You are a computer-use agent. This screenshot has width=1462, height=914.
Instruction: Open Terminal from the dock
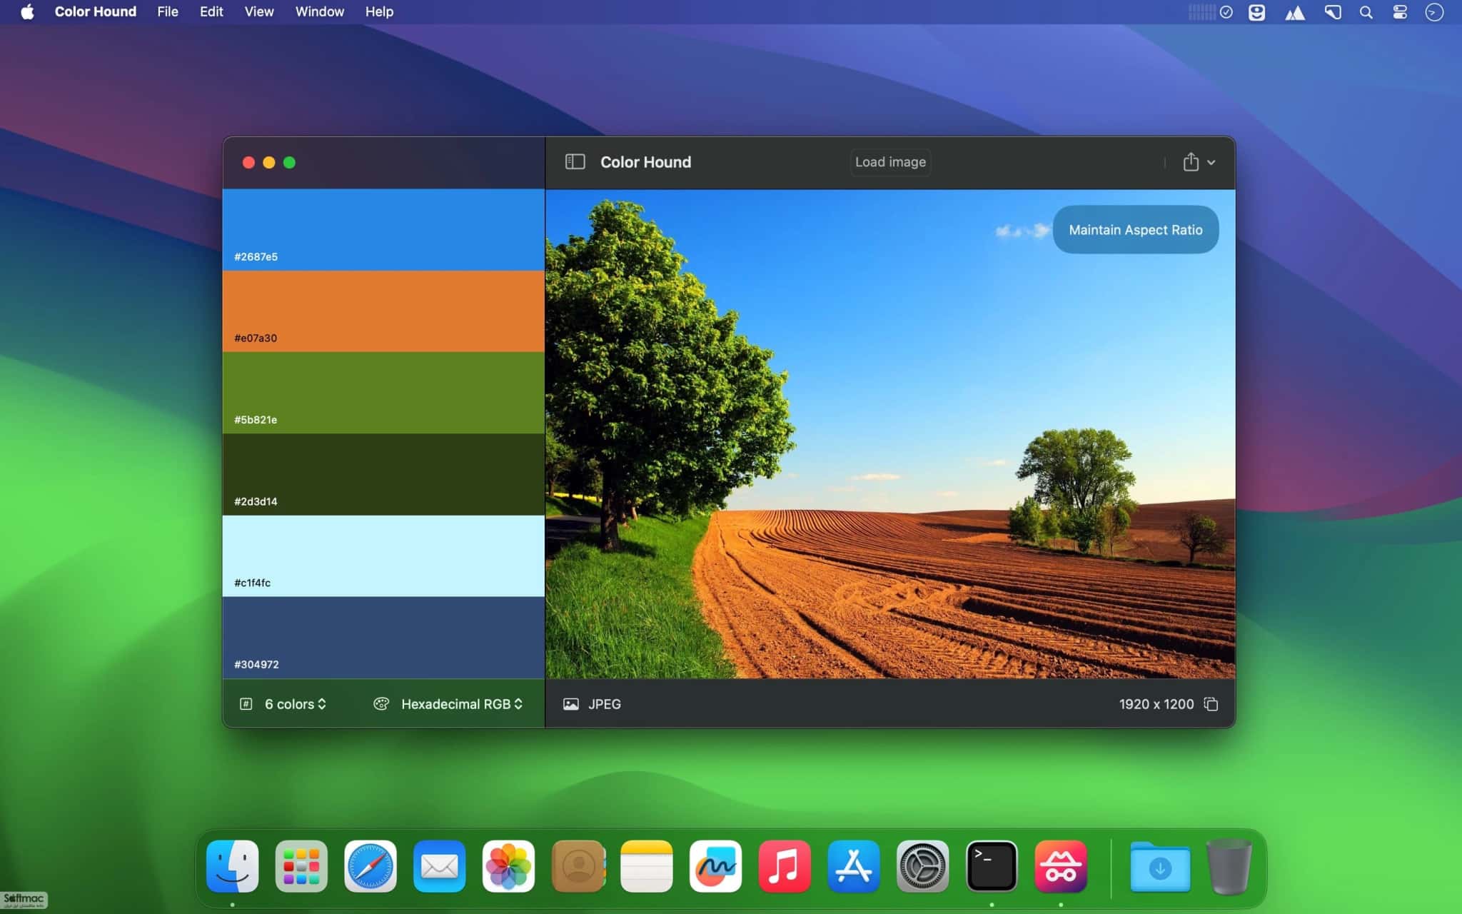pyautogui.click(x=991, y=866)
